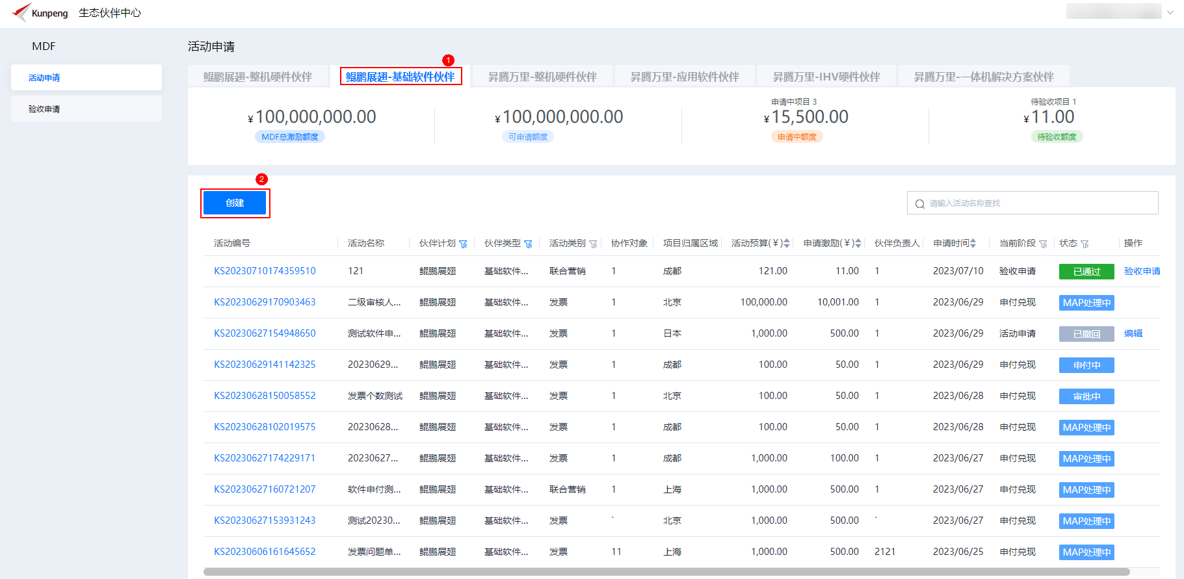Click activity name 软件申付测...
1184x579 pixels.
(375, 489)
